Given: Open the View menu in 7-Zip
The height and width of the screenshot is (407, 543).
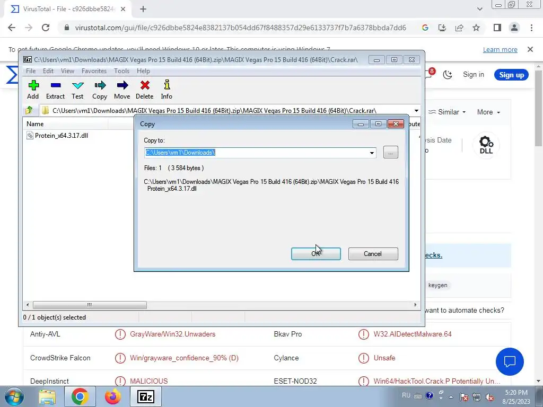Looking at the screenshot, I should pyautogui.click(x=67, y=71).
